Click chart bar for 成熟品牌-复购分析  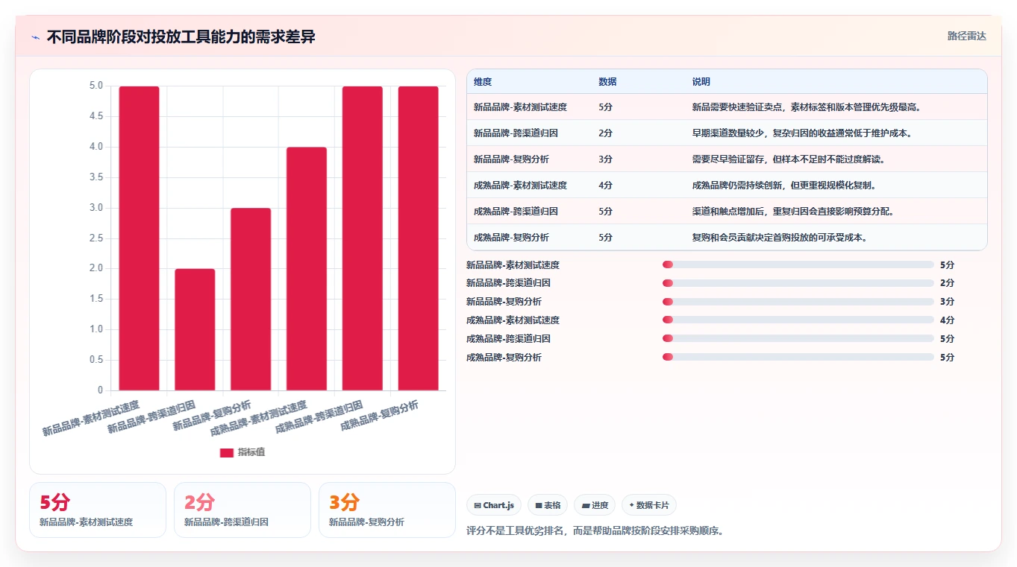(419, 238)
